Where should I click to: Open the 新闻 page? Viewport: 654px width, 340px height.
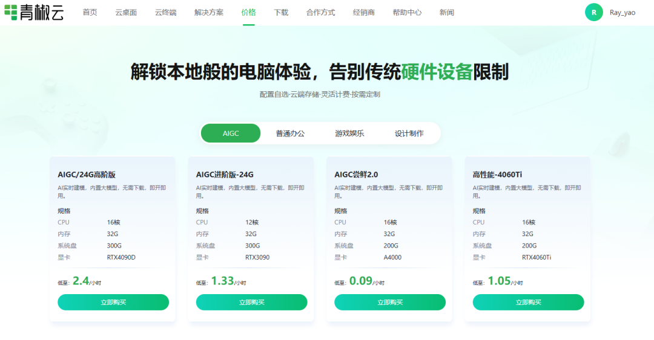tap(447, 13)
